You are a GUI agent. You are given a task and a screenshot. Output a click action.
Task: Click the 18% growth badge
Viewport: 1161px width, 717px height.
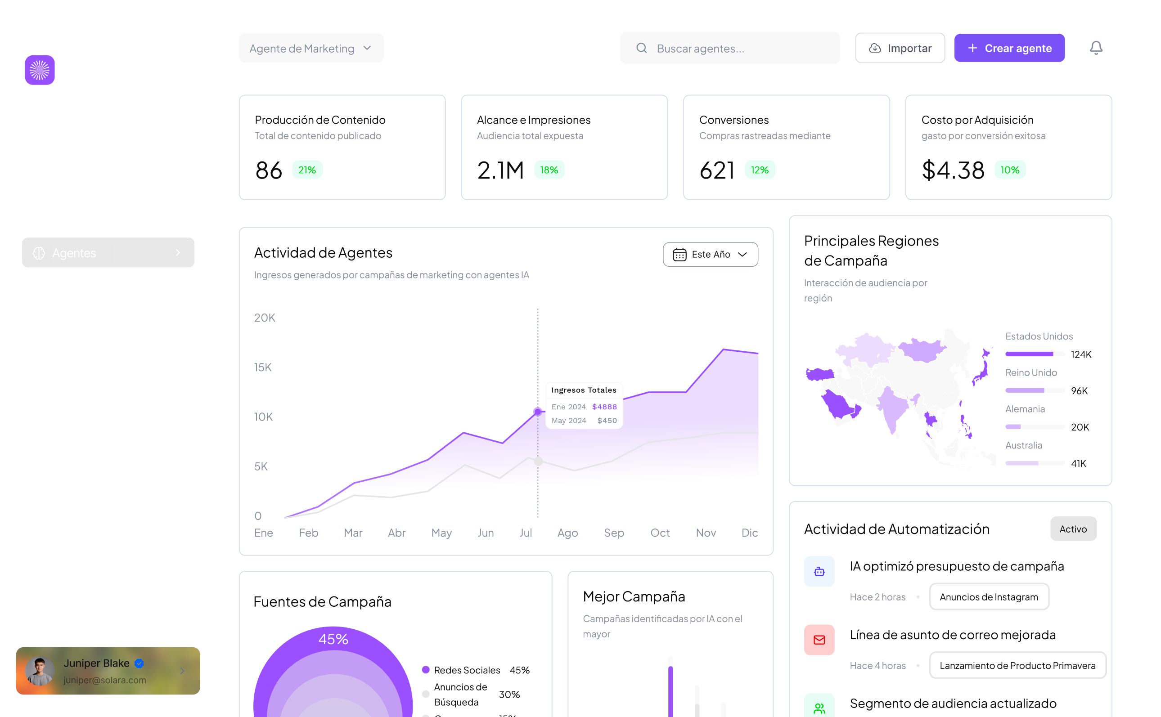549,170
